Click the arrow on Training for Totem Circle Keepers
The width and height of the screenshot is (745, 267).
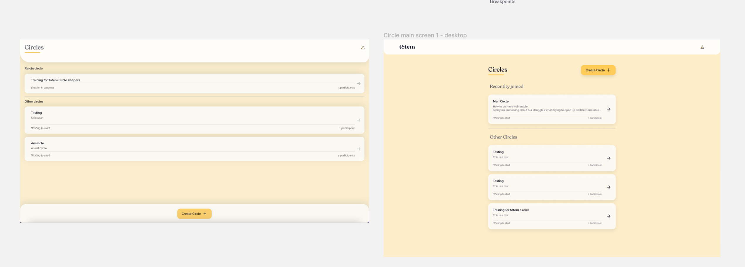click(359, 83)
